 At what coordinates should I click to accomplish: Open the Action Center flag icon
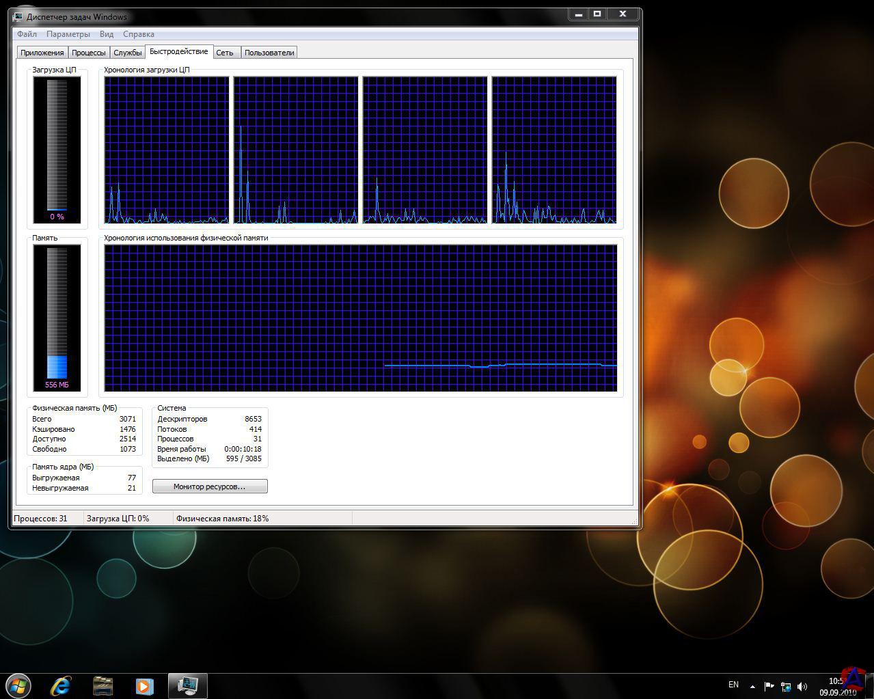[769, 687]
